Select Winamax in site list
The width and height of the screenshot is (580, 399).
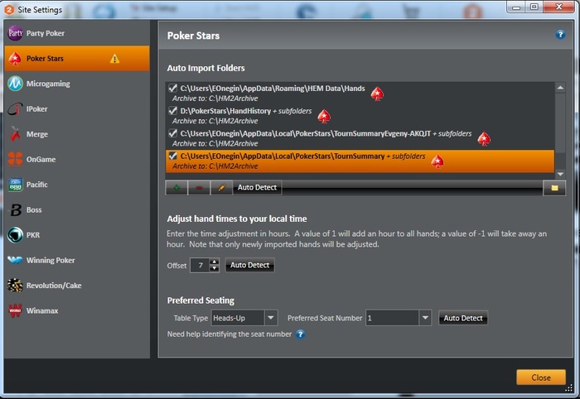[x=76, y=310]
